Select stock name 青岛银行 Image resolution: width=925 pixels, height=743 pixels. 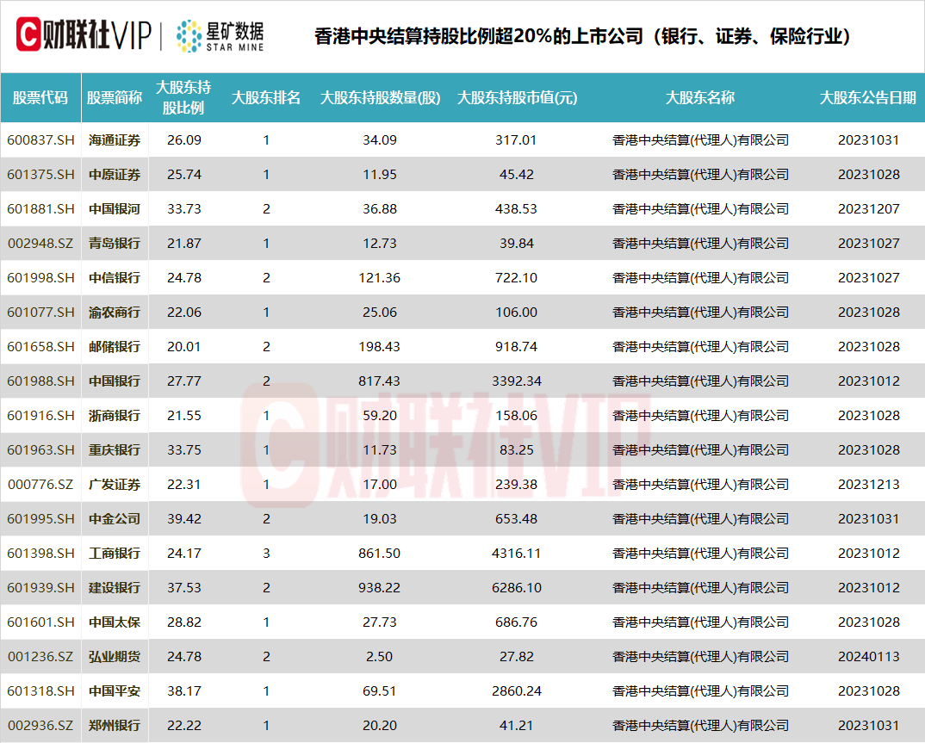tap(115, 244)
